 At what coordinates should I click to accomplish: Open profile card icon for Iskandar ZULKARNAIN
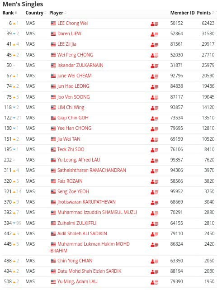(154, 66)
